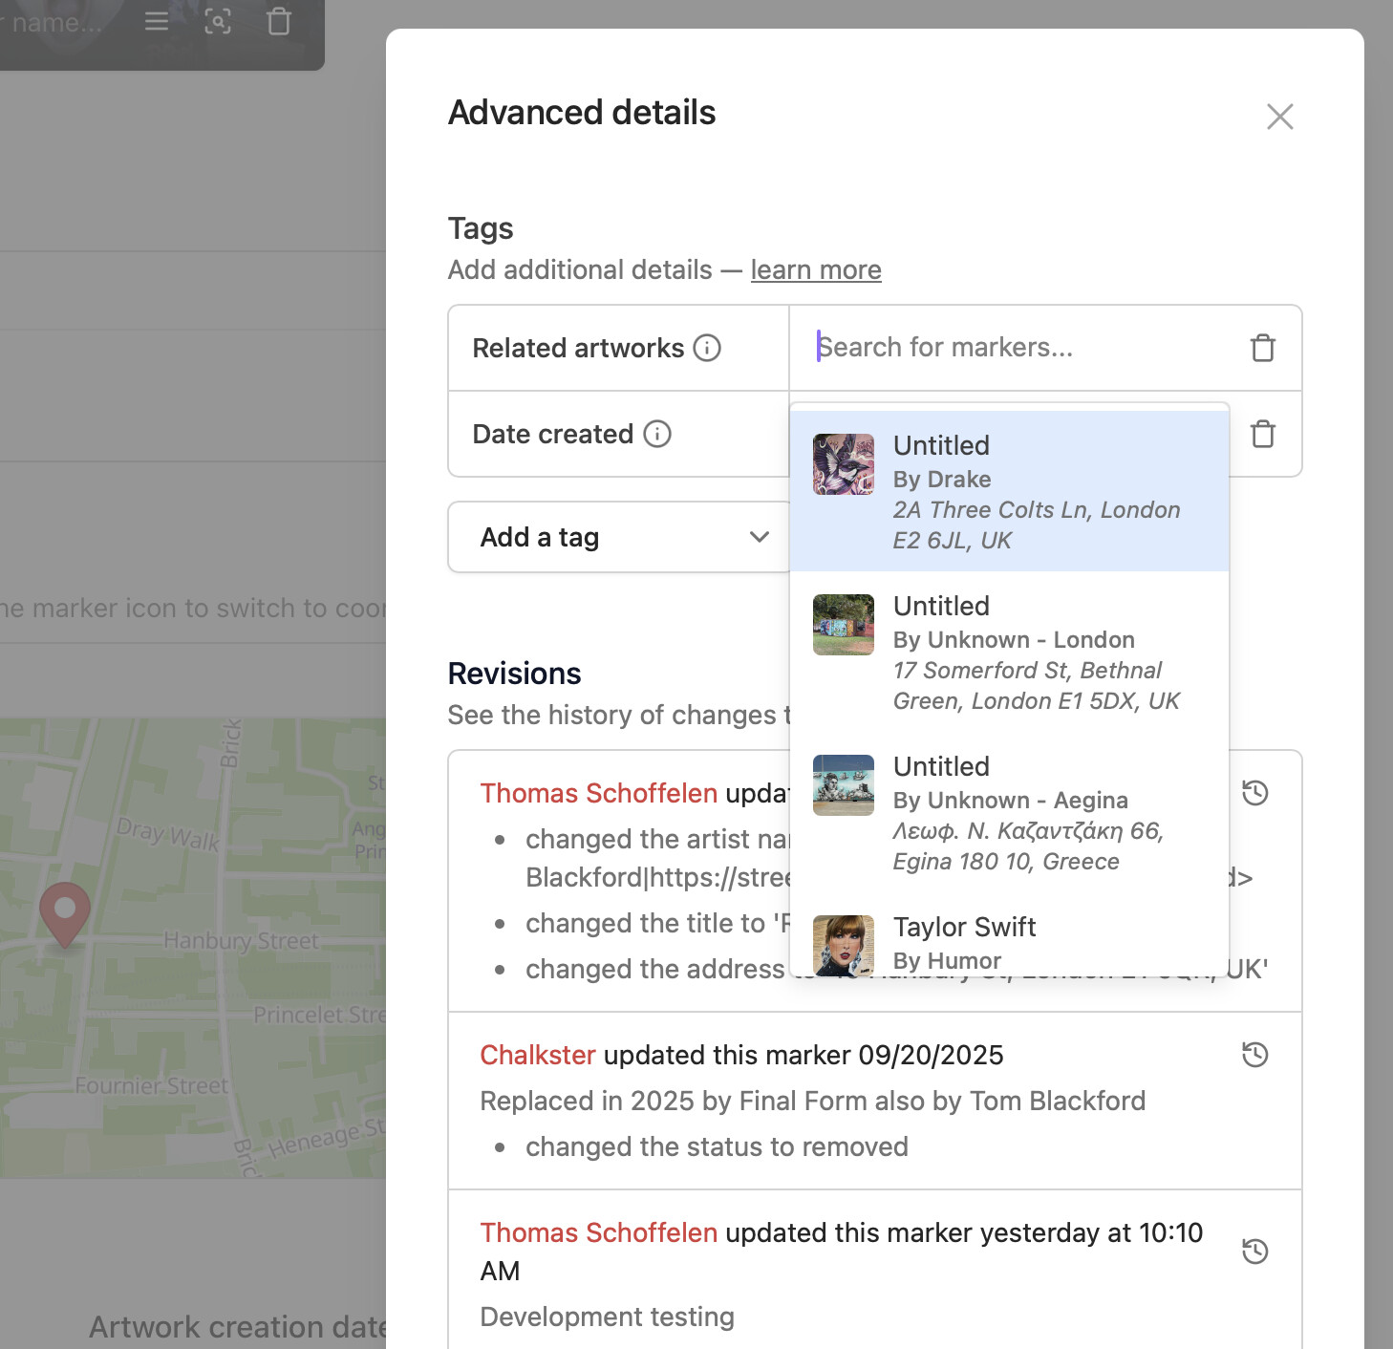The image size is (1393, 1349).
Task: Close the Advanced details dialog
Action: [1279, 117]
